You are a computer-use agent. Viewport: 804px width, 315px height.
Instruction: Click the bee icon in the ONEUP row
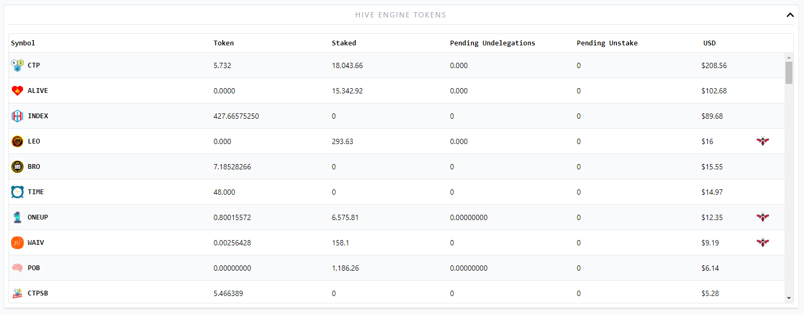click(762, 217)
